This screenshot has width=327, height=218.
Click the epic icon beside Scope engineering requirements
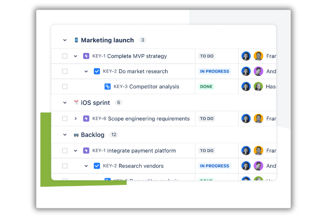click(86, 119)
